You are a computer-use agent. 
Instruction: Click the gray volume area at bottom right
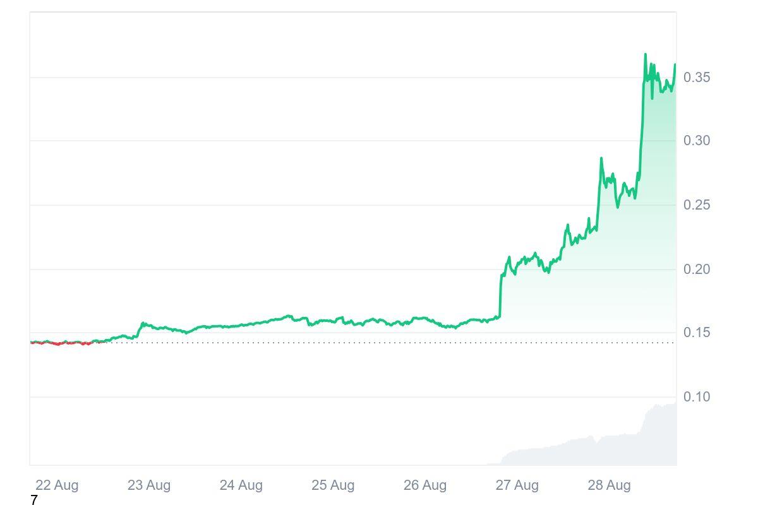pyautogui.click(x=657, y=436)
